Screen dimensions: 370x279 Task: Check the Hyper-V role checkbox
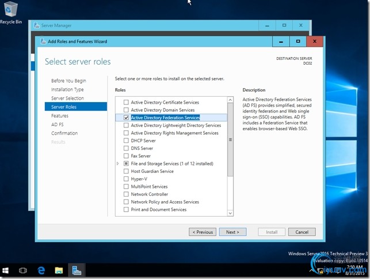(x=126, y=179)
